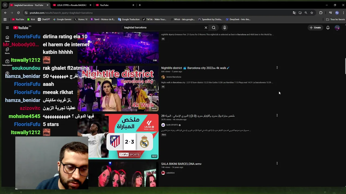Open the tab search dropdown arrow
The height and width of the screenshot is (194, 346).
point(5,5)
